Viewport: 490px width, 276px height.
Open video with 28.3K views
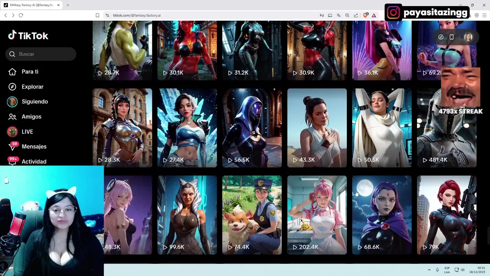pos(122,128)
